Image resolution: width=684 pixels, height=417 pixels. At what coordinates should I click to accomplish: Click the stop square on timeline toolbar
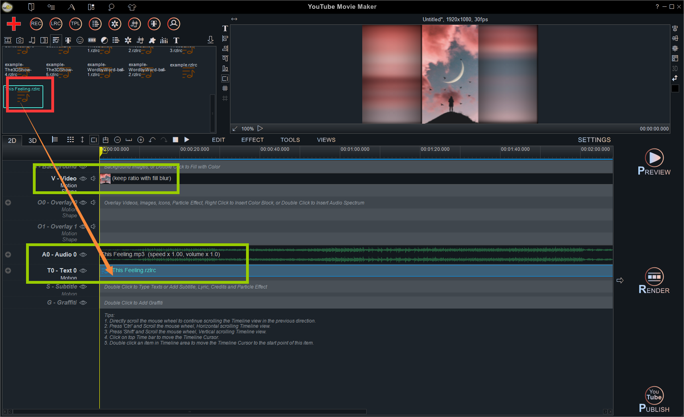coord(176,140)
